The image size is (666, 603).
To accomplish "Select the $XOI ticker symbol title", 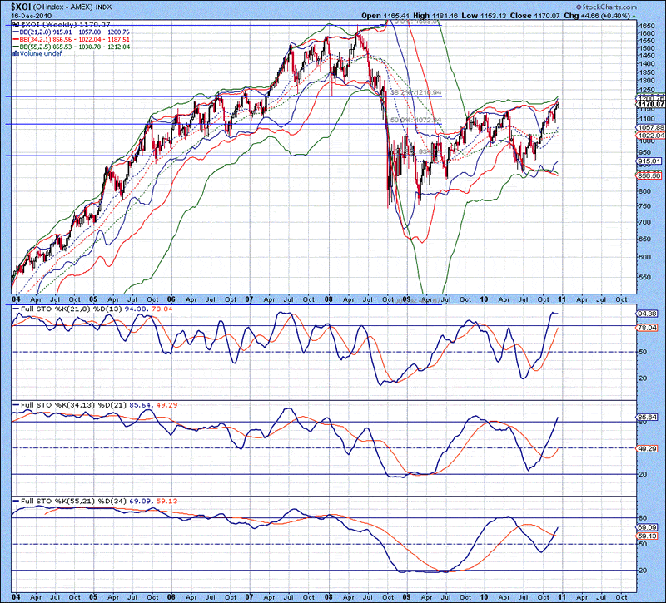I will point(16,6).
